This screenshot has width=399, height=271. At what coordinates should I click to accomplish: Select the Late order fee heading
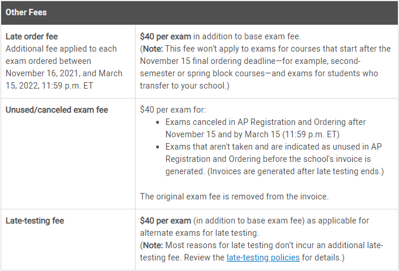pos(32,36)
